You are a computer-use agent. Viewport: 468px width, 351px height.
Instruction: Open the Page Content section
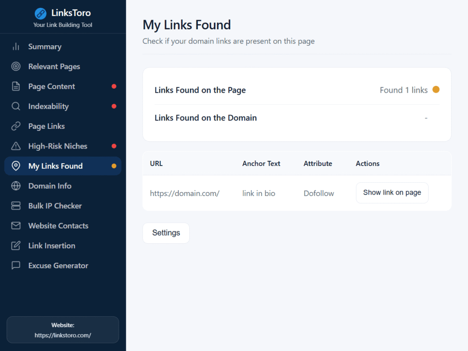[x=63, y=86]
